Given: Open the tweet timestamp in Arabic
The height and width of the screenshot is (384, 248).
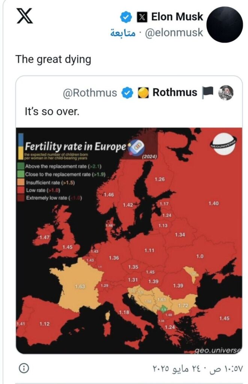Looking at the screenshot, I should pyautogui.click(x=198, y=368).
